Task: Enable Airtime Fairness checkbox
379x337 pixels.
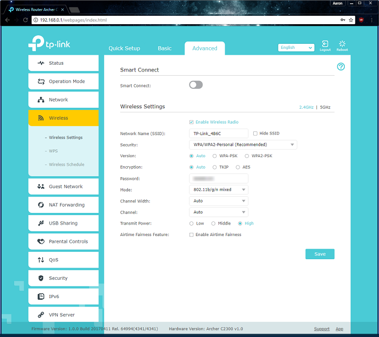Action: click(192, 234)
